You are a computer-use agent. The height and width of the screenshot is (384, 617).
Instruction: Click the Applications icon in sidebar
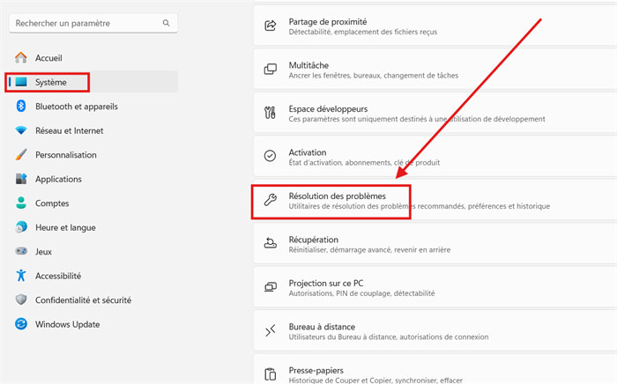pyautogui.click(x=21, y=179)
